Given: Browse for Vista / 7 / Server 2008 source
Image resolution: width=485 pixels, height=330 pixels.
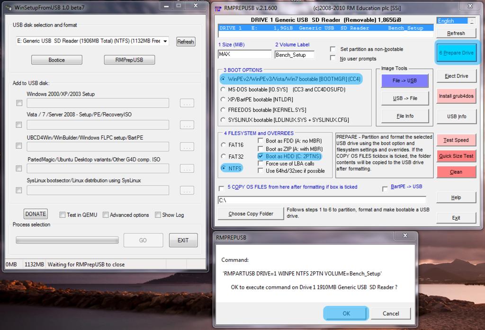Looking at the screenshot, I should [187, 125].
